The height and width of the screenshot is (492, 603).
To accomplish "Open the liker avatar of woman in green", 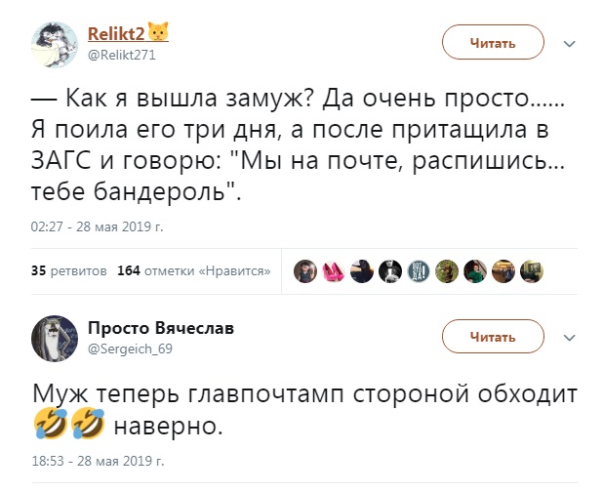I will click(475, 270).
